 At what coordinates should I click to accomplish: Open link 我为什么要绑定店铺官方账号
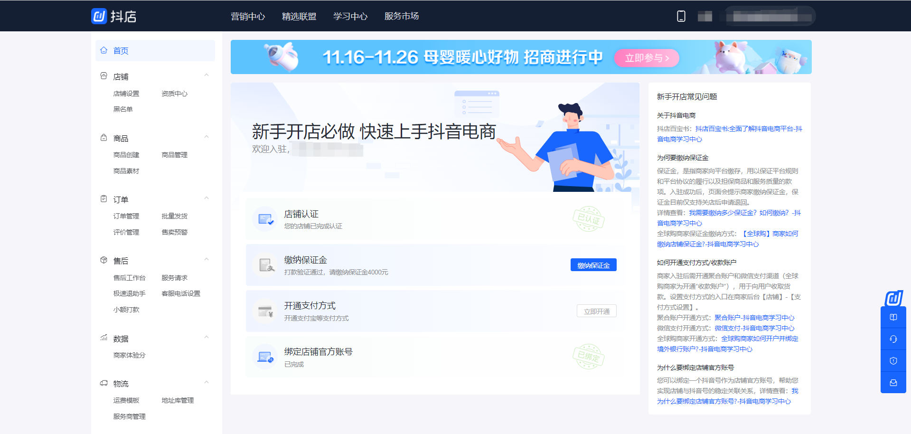[x=728, y=396]
